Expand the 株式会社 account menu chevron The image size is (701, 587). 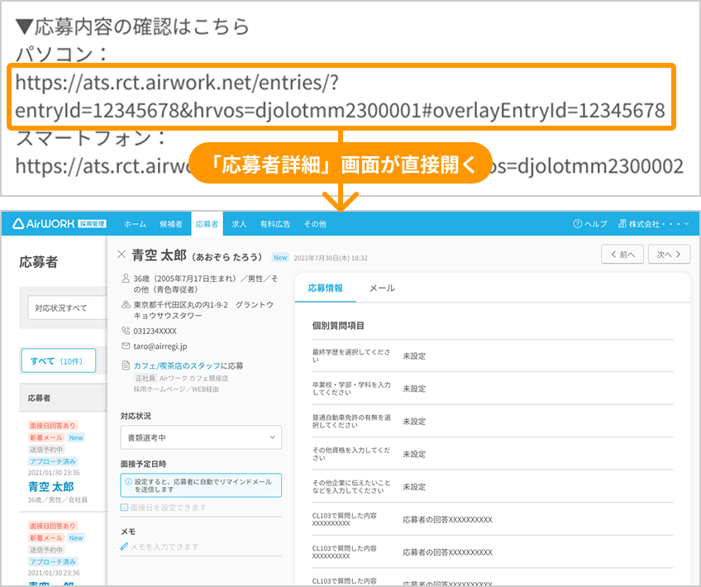687,223
